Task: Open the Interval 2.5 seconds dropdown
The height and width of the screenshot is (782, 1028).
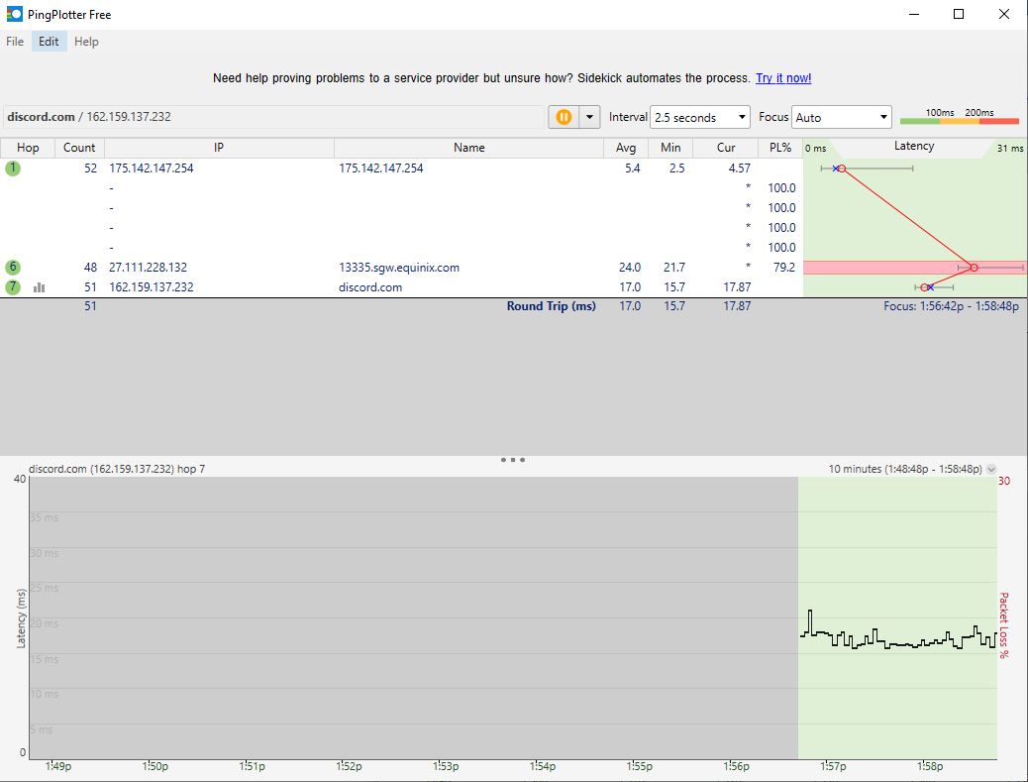Action: (x=699, y=117)
